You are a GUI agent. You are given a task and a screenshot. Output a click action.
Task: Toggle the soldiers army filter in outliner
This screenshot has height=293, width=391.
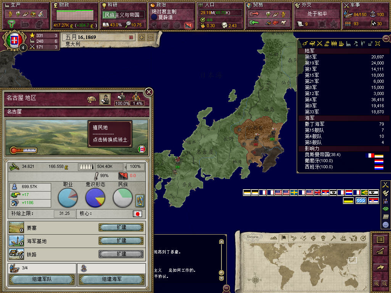coord(334,44)
